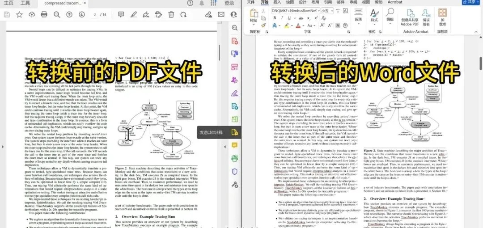
Task: Toggle bold formatting in Word
Action: (274, 18)
